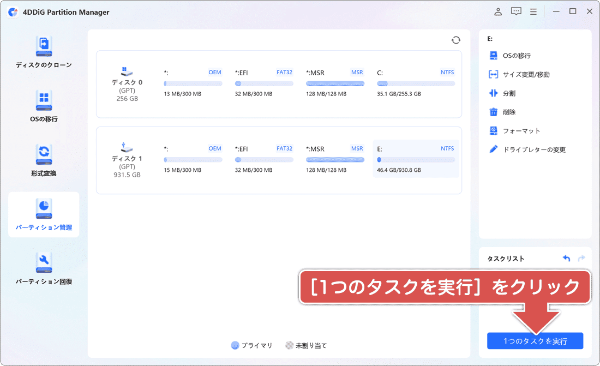The width and height of the screenshot is (600, 366).
Task: Open the feedback chat icon
Action: tap(515, 11)
